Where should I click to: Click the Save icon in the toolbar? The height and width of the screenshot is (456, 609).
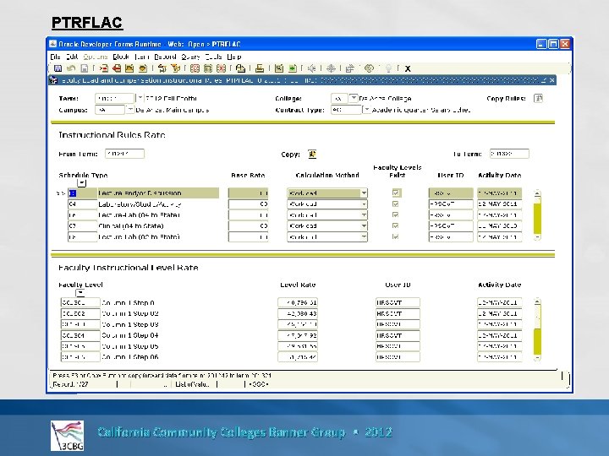58,68
